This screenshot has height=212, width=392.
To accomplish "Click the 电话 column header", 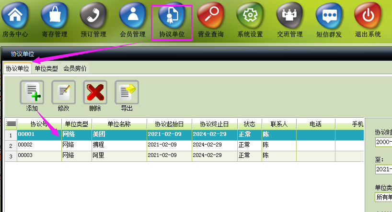I will [x=315, y=124].
